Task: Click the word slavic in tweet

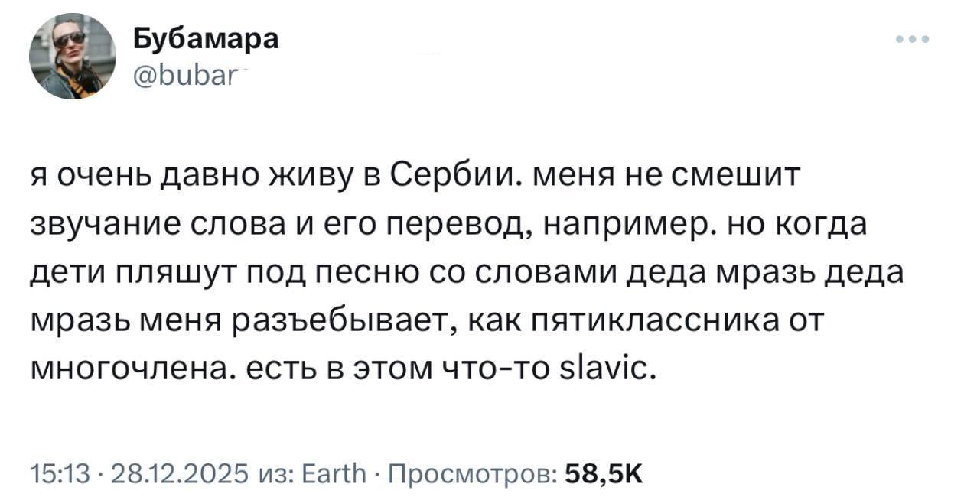Action: point(613,369)
